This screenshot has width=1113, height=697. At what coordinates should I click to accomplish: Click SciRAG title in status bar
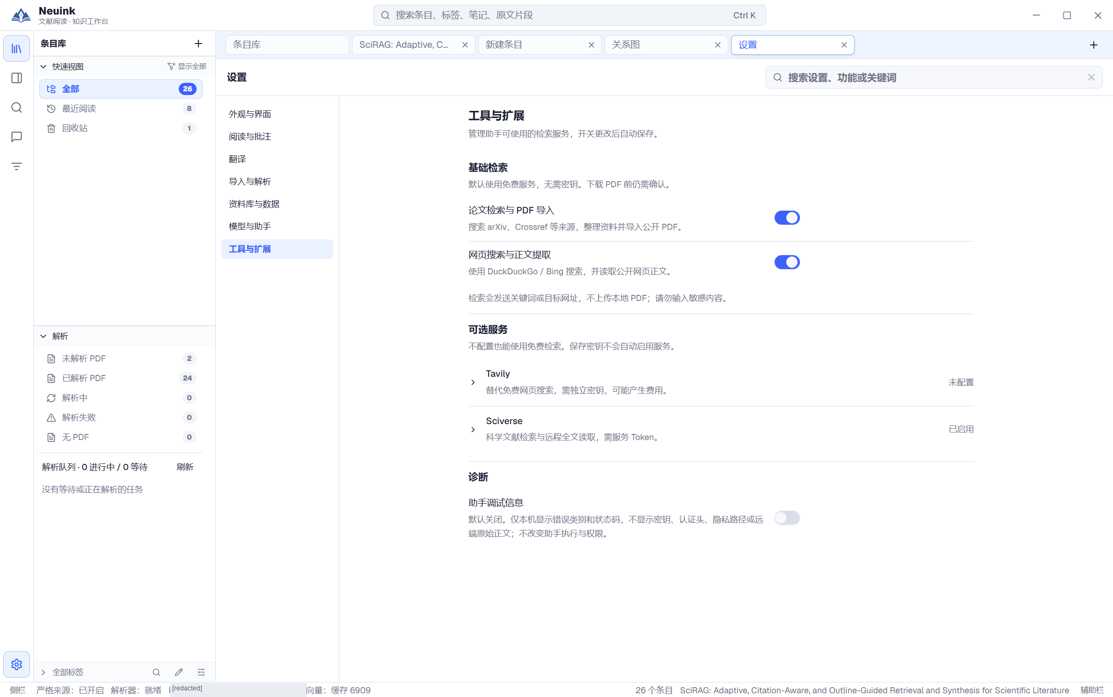[x=874, y=690]
